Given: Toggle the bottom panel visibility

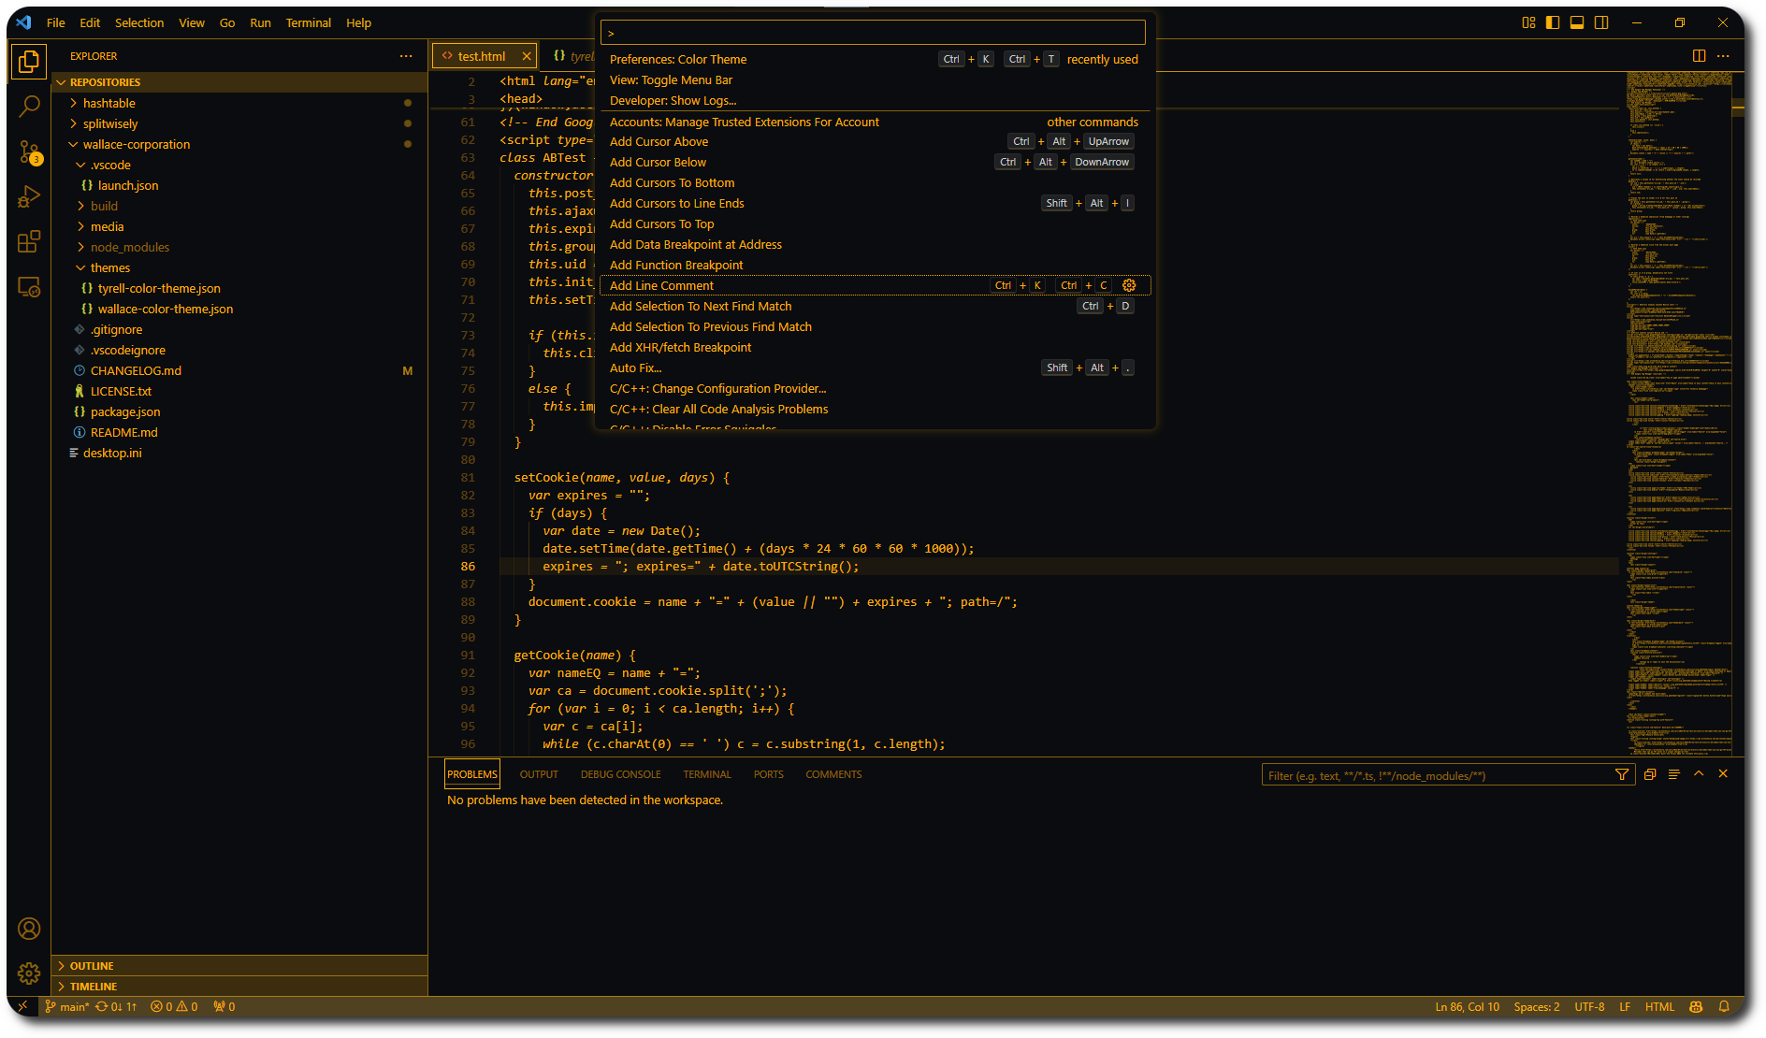Looking at the screenshot, I should coord(1577,22).
